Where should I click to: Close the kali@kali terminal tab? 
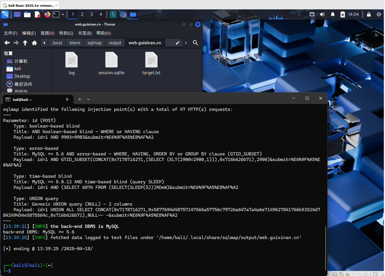pos(67,99)
